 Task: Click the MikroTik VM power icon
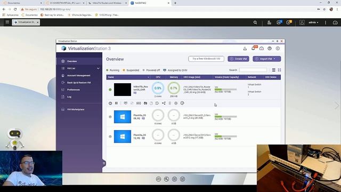tap(110, 103)
